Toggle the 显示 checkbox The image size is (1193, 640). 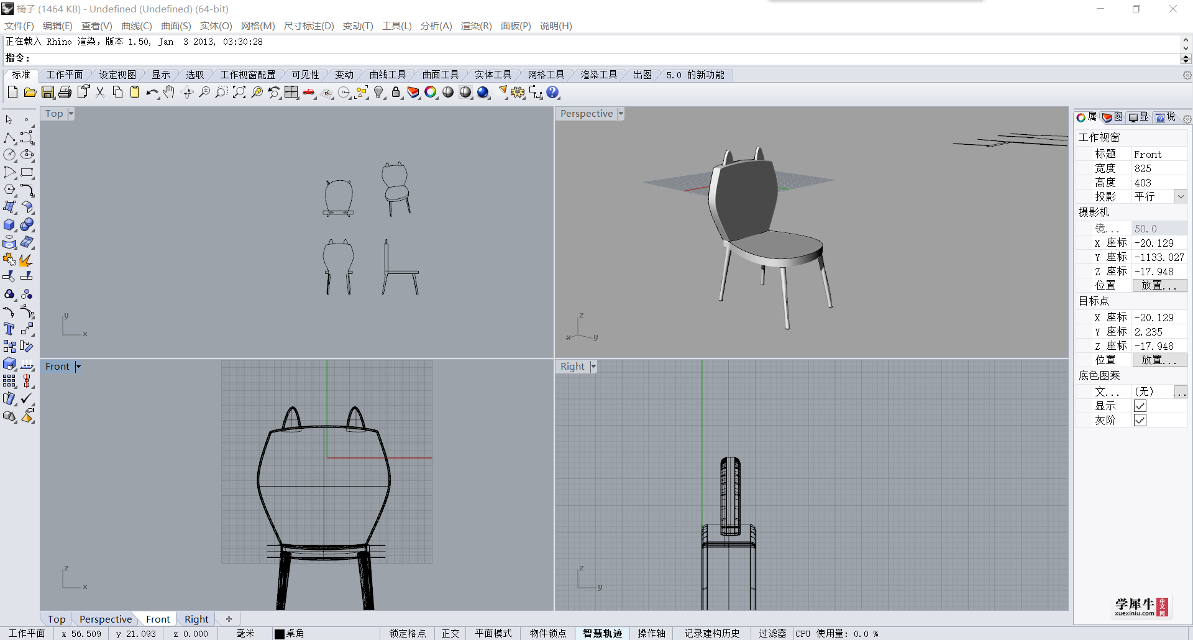point(1140,406)
